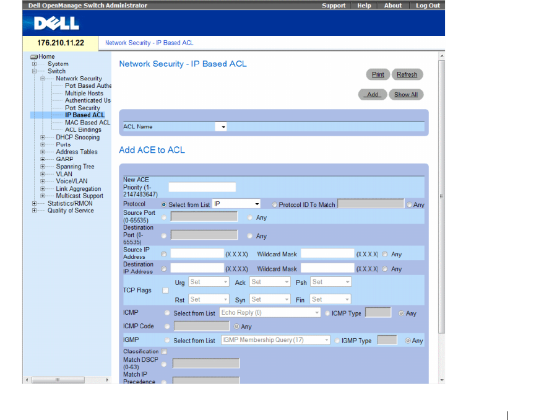Open the Psh flag dropdown

pyautogui.click(x=330, y=282)
